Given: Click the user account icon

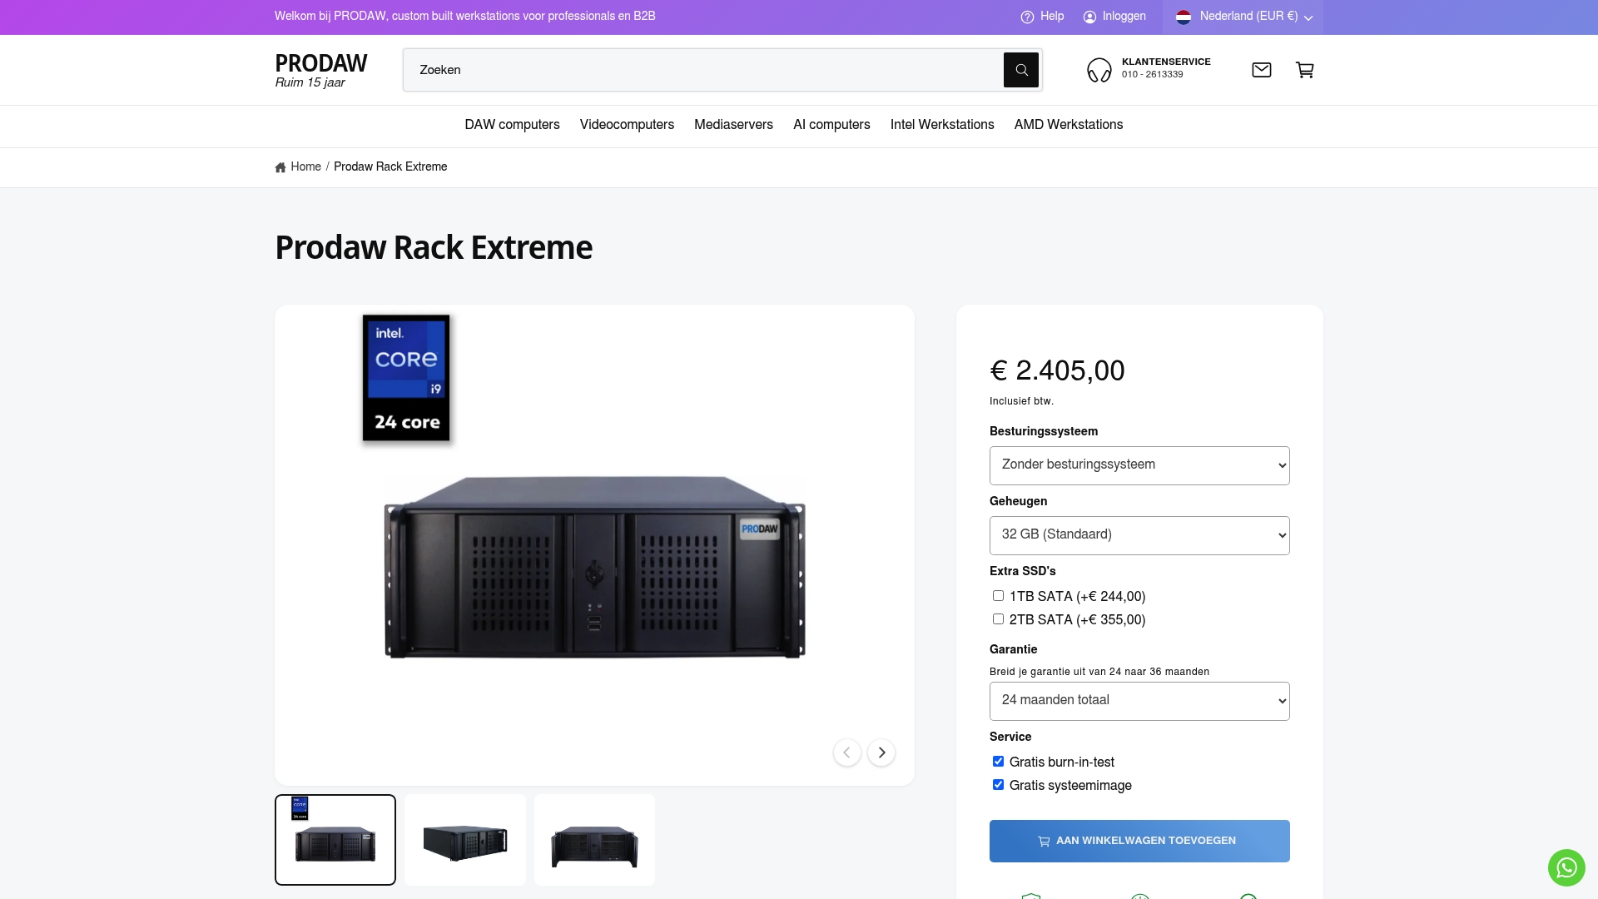Looking at the screenshot, I should [1089, 17].
